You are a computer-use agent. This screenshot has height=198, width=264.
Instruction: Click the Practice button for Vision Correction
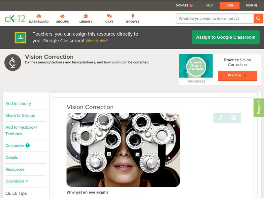(x=237, y=76)
